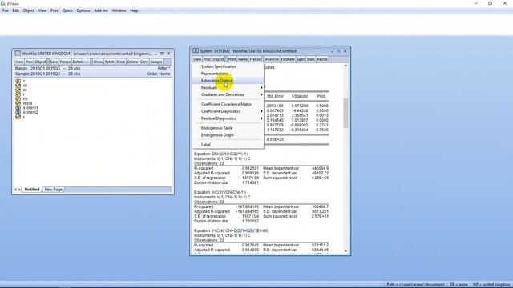Image resolution: width=513 pixels, height=288 pixels.
Task: Click Fetch in the Workfile toolbar
Action: (110, 62)
